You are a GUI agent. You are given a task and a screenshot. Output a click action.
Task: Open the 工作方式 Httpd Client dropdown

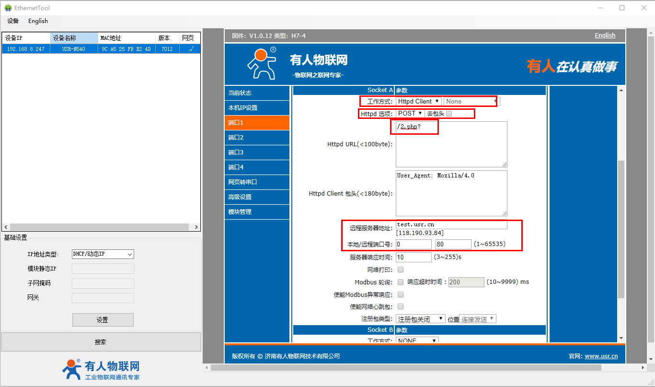(418, 101)
